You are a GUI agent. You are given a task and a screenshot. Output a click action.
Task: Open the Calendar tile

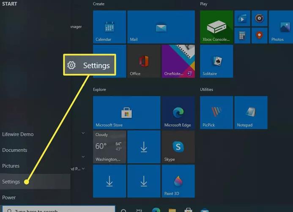coord(110,27)
